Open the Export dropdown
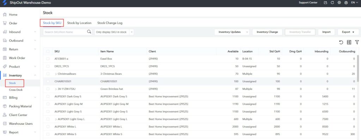Image resolution: width=361 pixels, height=140 pixels. [x=348, y=32]
